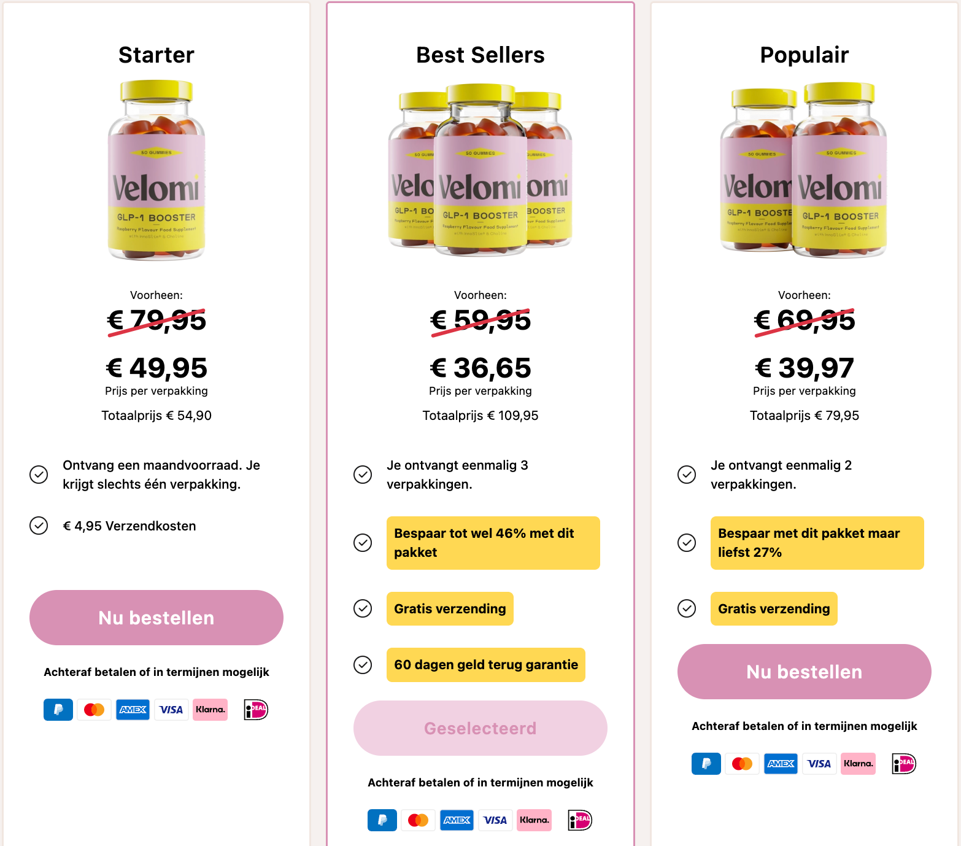Click checkmark beside 60 dagen geld terug garantie
The image size is (961, 846).
pos(363,665)
